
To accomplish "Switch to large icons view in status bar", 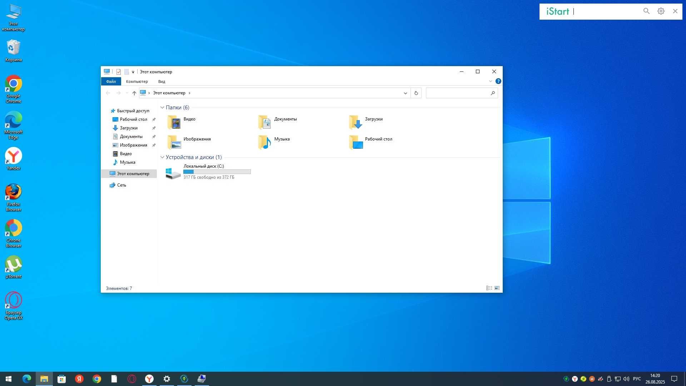I will coord(497,288).
